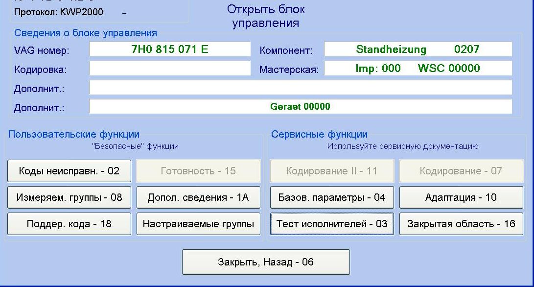Close controller via Закрыть, Назад - 06
Screen dimensions: 534x287
click(x=266, y=262)
